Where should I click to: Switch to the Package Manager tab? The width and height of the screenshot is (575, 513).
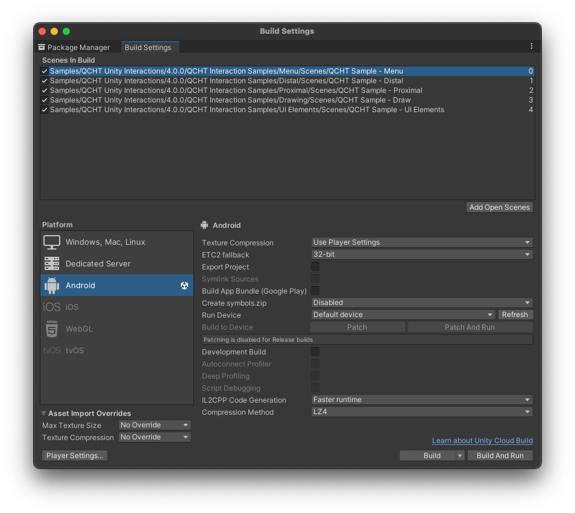coord(75,47)
